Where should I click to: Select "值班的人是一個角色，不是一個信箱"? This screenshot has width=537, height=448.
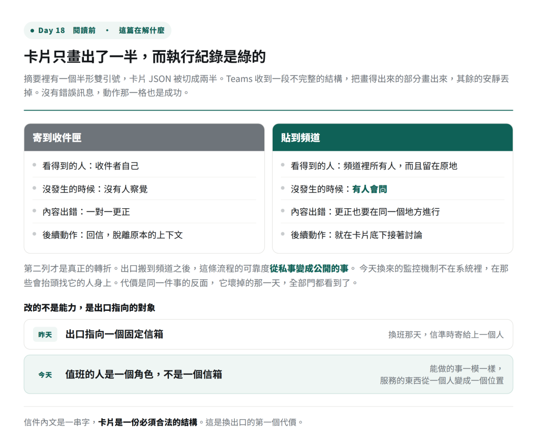point(144,375)
